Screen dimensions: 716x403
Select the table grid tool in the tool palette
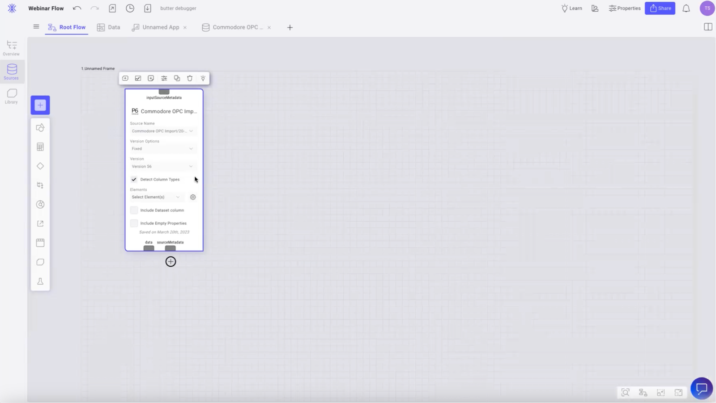point(40,147)
